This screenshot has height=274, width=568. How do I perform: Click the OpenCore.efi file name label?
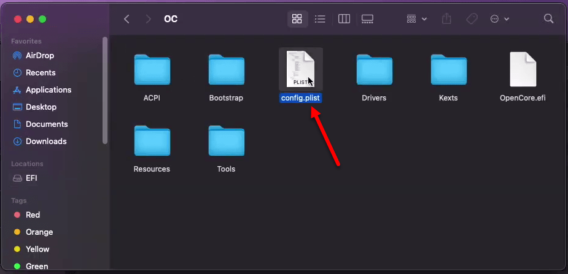(x=523, y=98)
